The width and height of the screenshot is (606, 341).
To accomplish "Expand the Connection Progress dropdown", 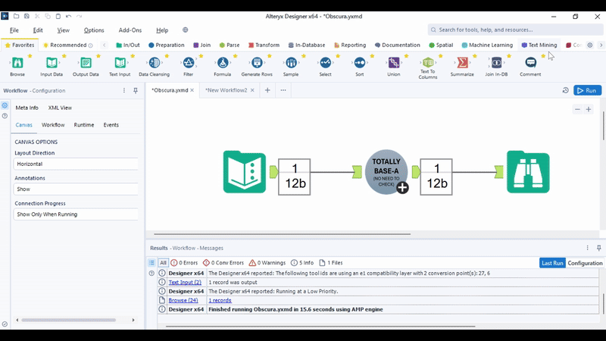I will [76, 214].
